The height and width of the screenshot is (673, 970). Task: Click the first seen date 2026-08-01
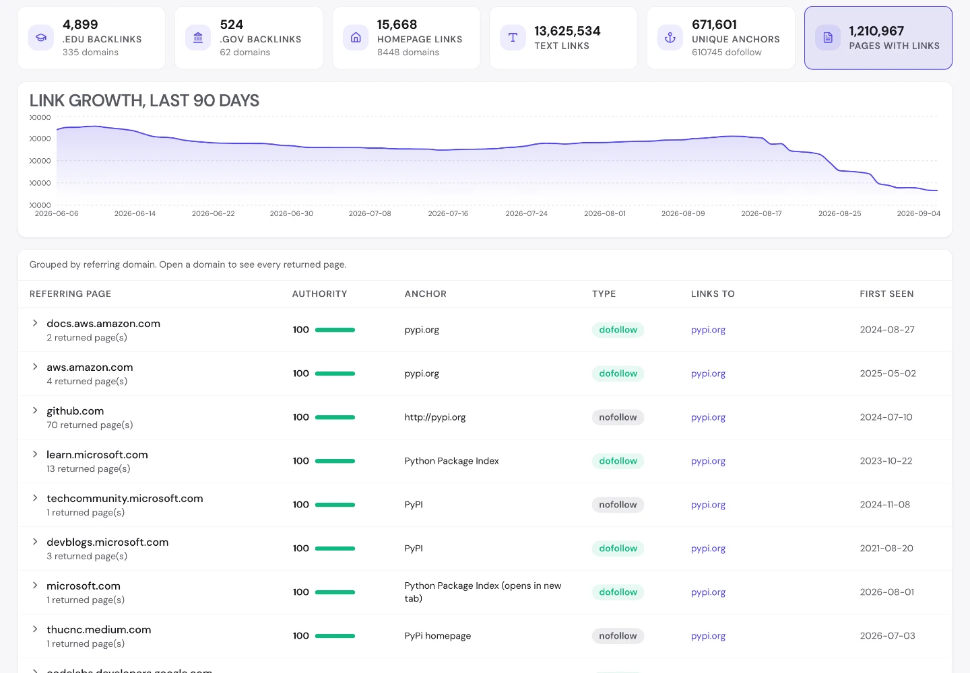tap(887, 592)
